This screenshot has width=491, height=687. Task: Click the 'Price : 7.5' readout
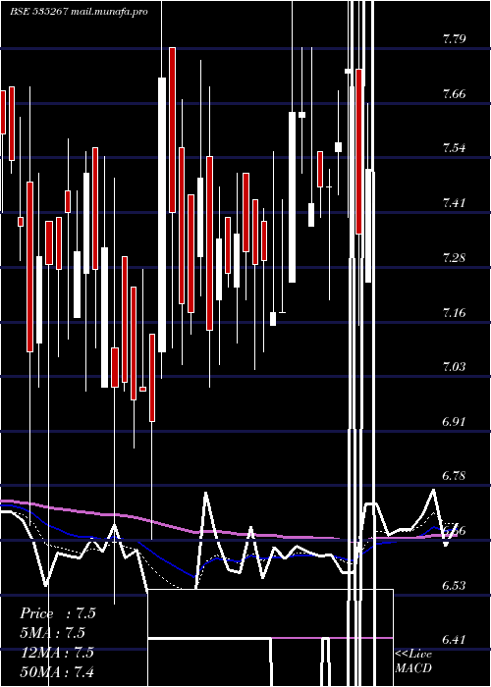click(58, 613)
